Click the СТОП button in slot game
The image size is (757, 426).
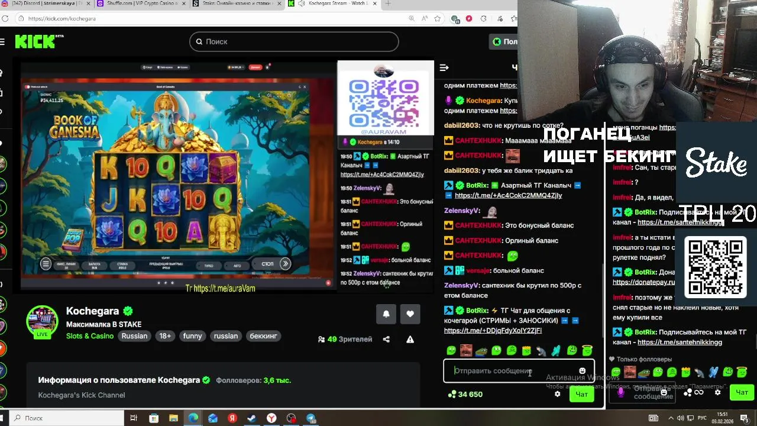pyautogui.click(x=267, y=264)
